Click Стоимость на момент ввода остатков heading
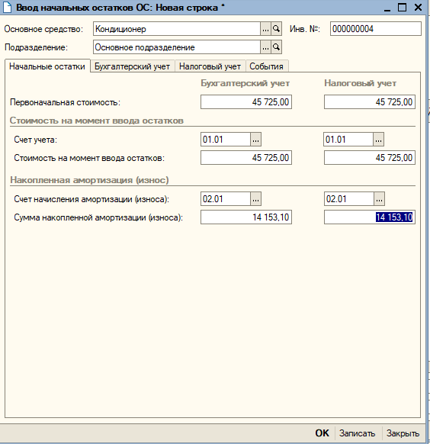The width and height of the screenshot is (430, 444). [x=97, y=121]
